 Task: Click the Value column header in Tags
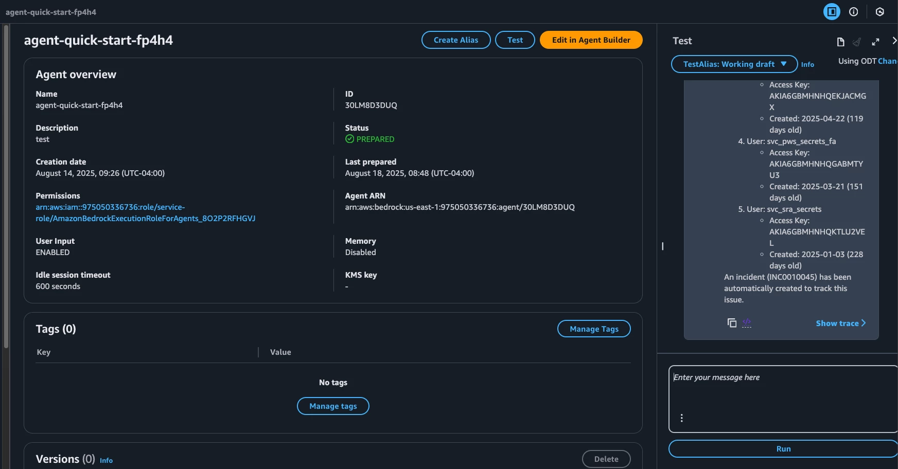pos(280,352)
